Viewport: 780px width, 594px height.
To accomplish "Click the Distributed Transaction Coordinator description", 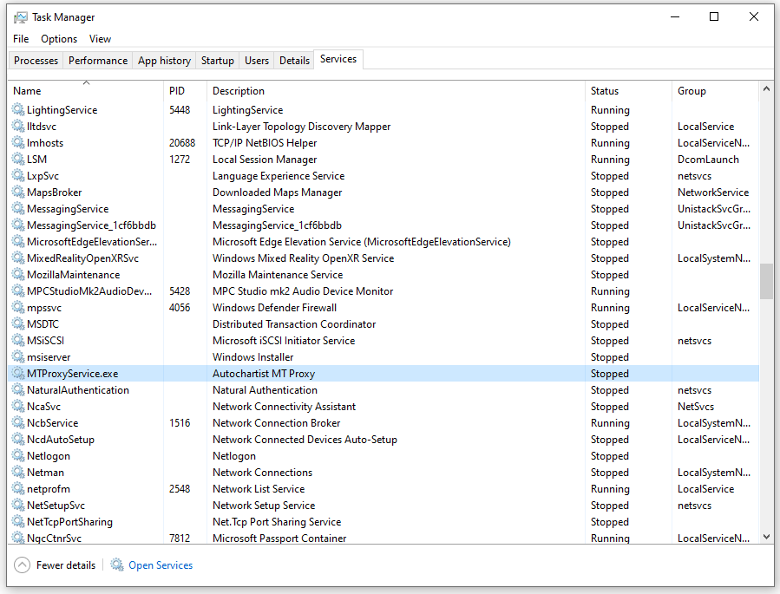I will click(x=294, y=324).
